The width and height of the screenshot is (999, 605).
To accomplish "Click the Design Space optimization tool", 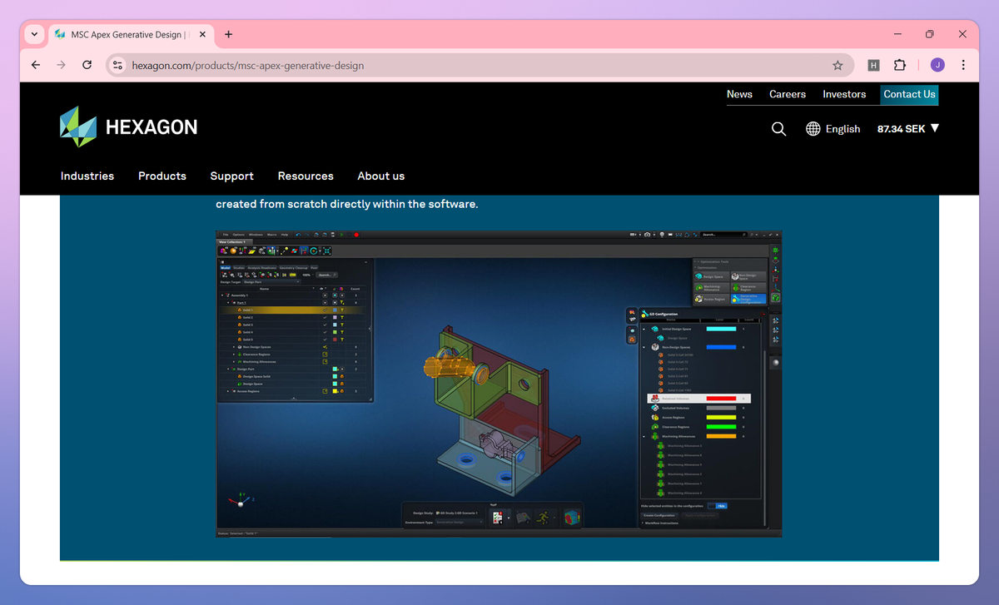I will 712,276.
